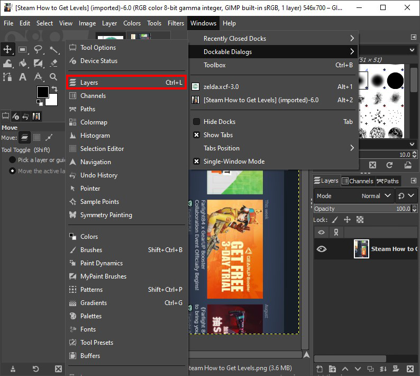Select the Fuzzy Select magic wand tool

tap(53, 50)
